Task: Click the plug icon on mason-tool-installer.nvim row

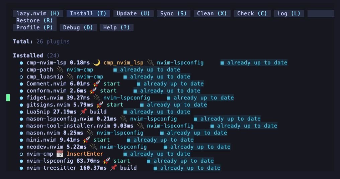Action: [x=140, y=126]
